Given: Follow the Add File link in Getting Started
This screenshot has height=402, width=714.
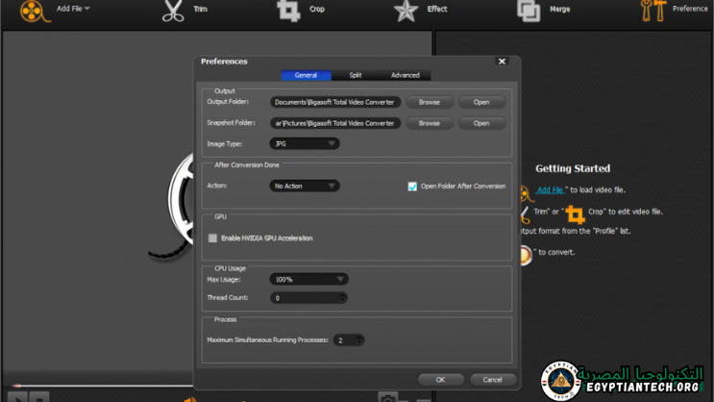Looking at the screenshot, I should 550,190.
